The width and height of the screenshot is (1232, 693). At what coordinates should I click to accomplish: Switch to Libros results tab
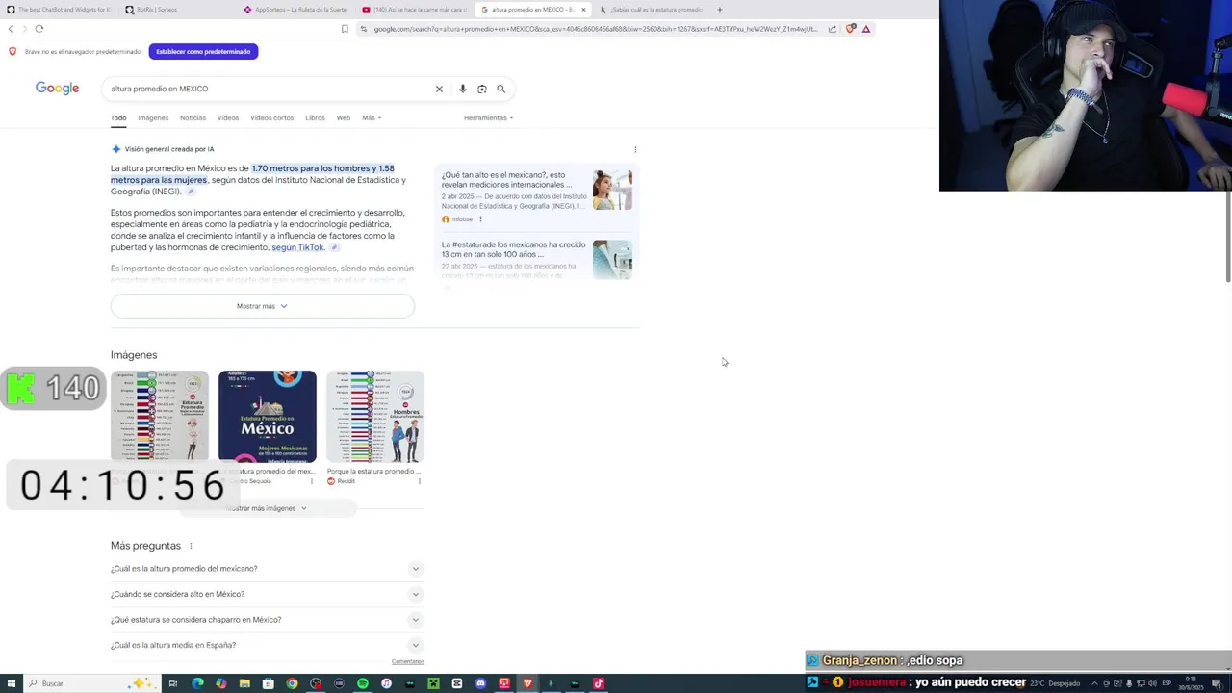(x=315, y=117)
